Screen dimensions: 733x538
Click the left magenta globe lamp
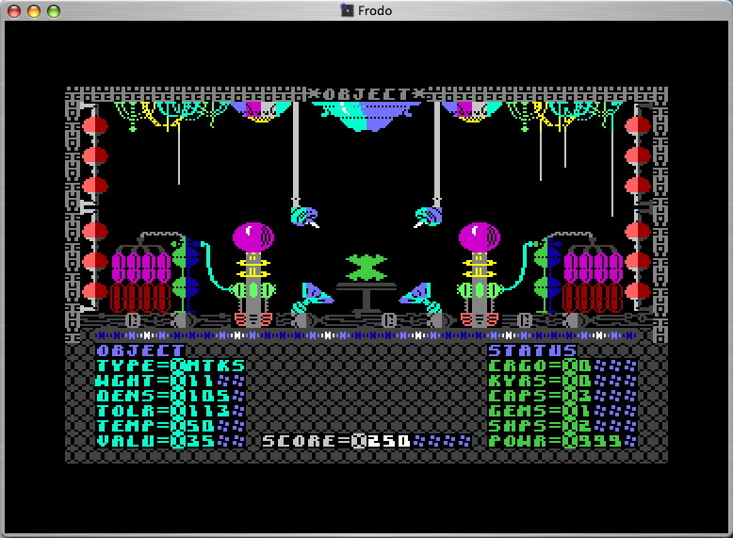tap(253, 237)
